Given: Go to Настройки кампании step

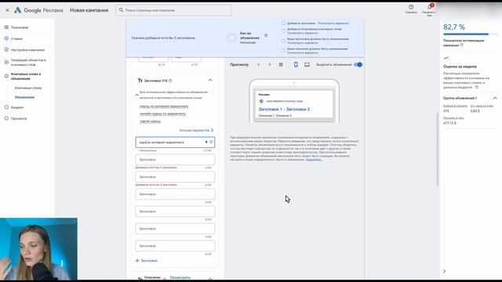Looking at the screenshot, I should coord(27,50).
